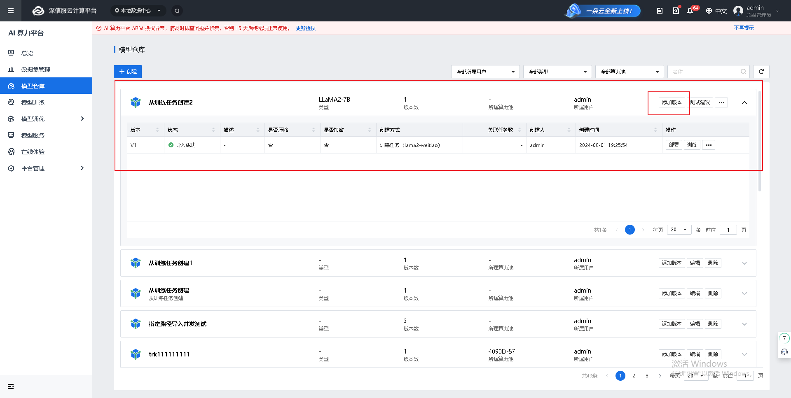Open the per-page 20 dropdown in the version table
This screenshot has width=791, height=398.
coord(679,230)
